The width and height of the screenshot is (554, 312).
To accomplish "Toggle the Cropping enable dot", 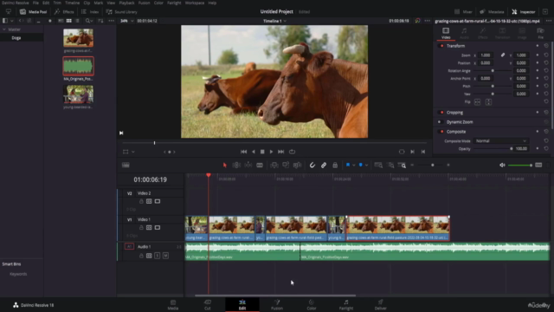I will coord(441,113).
